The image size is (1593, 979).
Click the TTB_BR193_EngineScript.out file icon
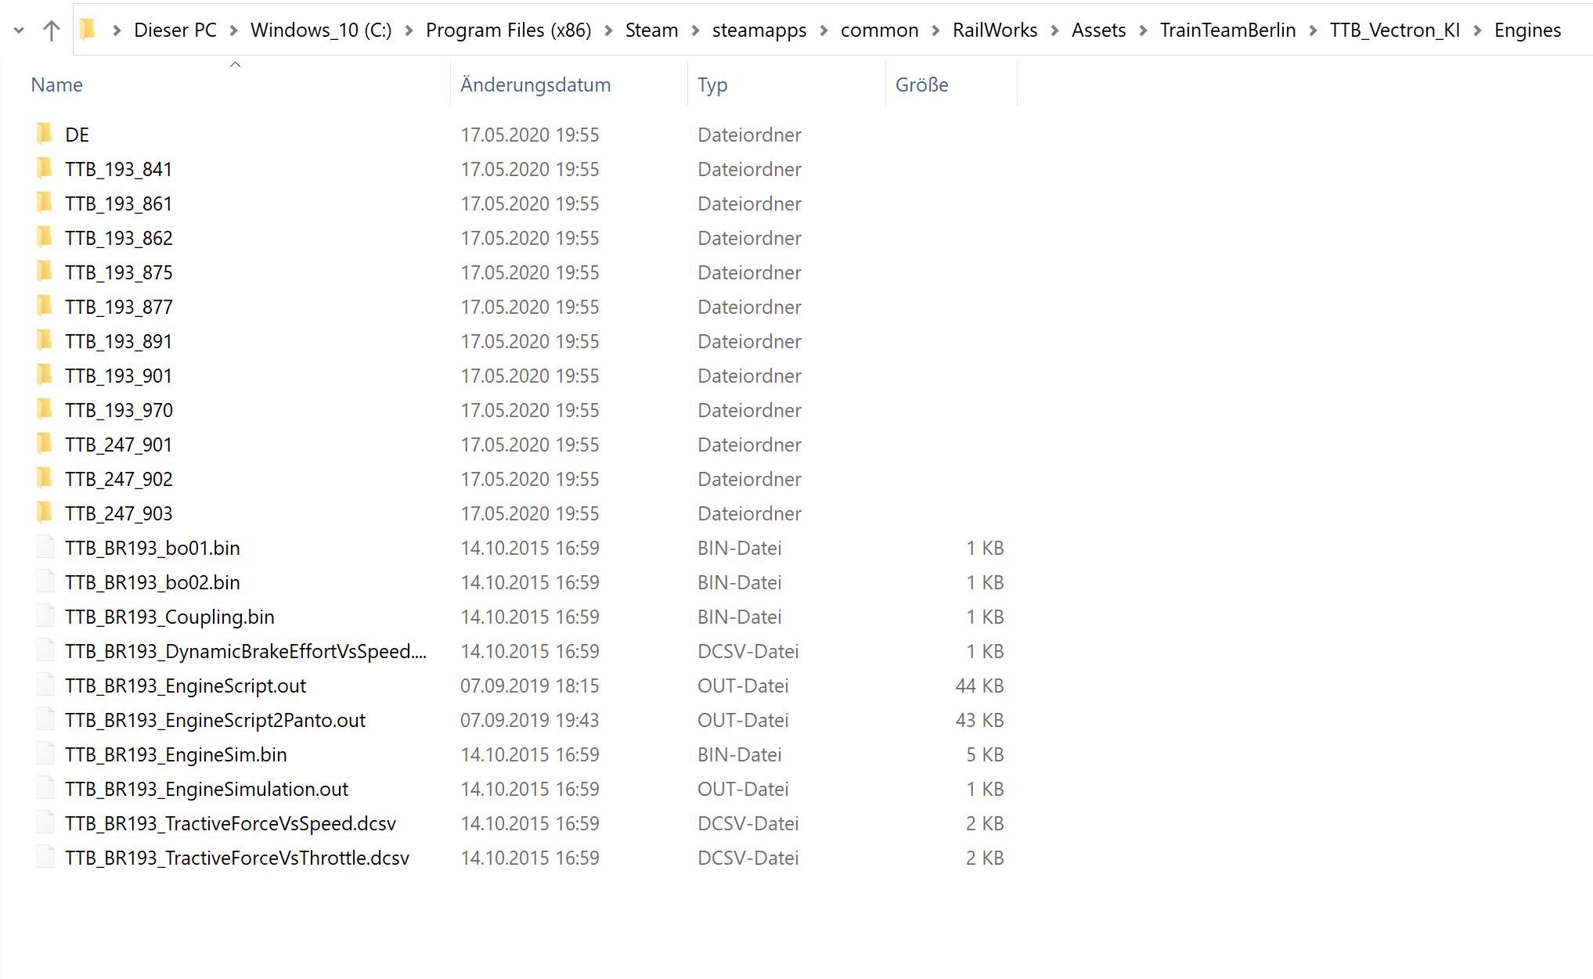(x=45, y=685)
